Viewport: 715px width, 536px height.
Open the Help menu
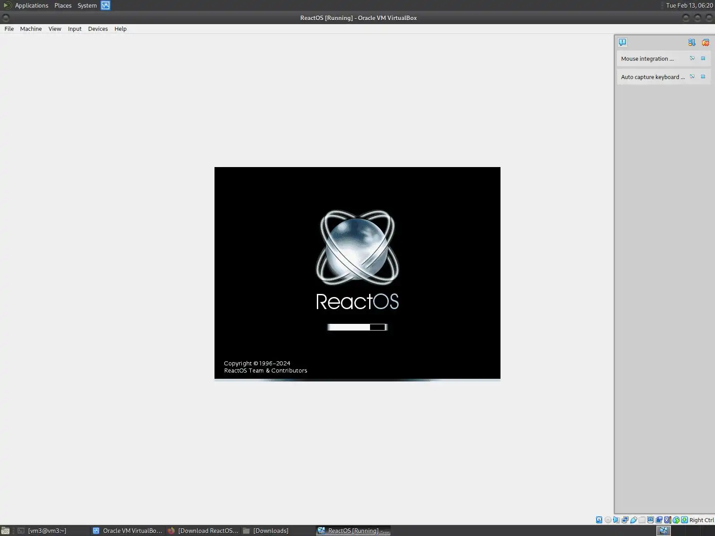click(x=120, y=29)
